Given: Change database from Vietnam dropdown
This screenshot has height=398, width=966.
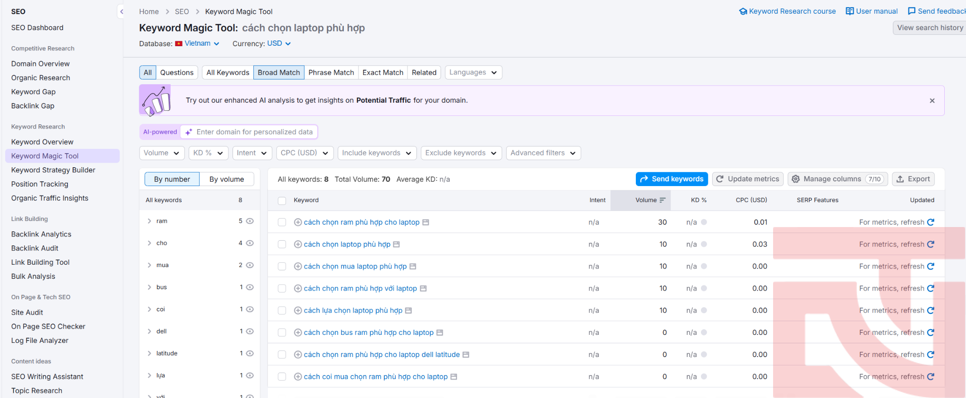Looking at the screenshot, I should (x=202, y=43).
